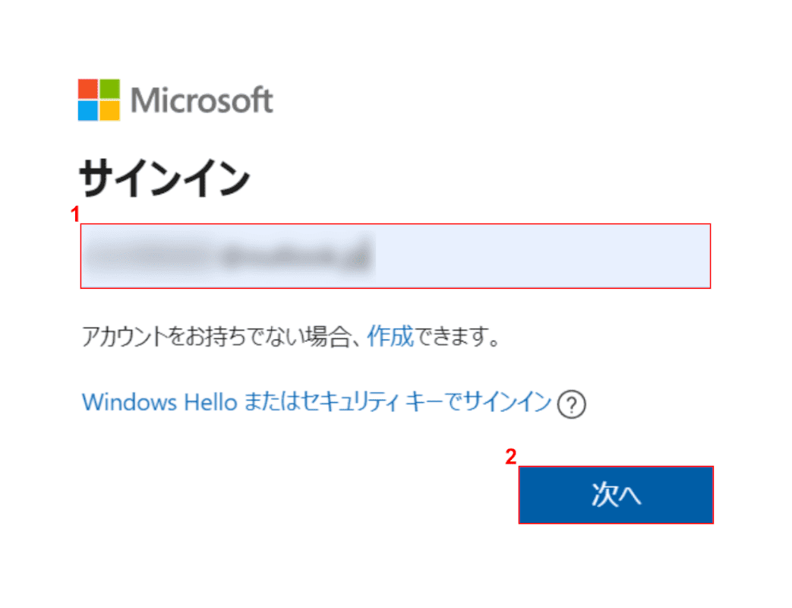The image size is (792, 608).
Task: Click the Microsoft wordmark text
Action: click(x=202, y=100)
